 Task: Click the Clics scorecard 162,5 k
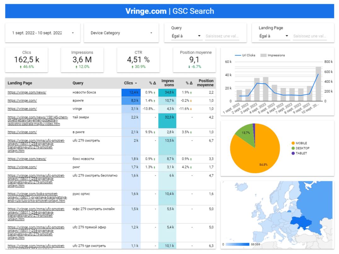26,60
